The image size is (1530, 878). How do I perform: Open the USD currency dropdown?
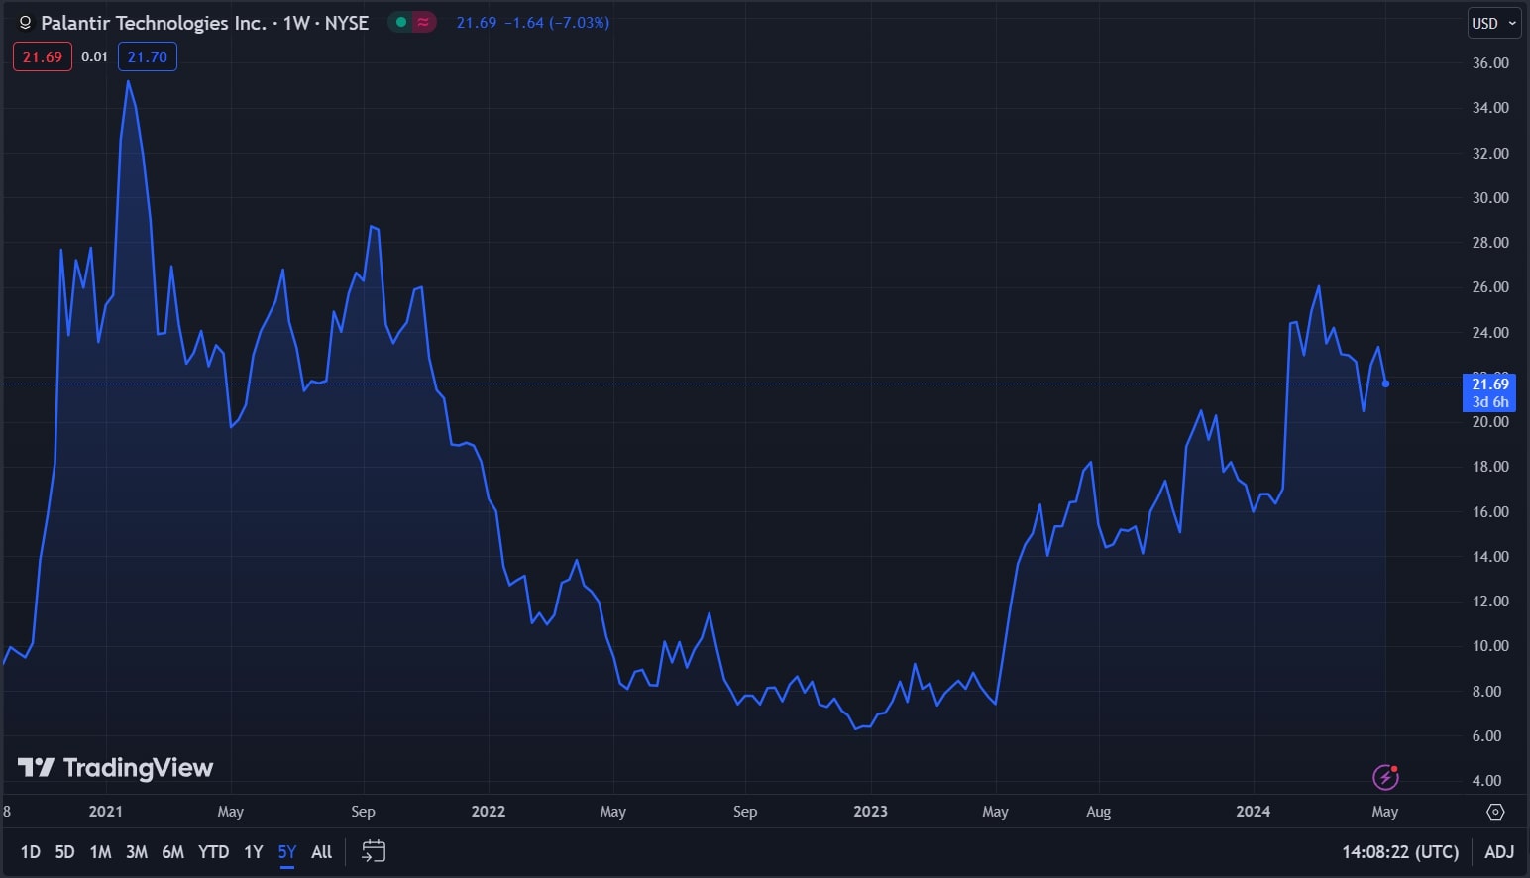tap(1494, 23)
